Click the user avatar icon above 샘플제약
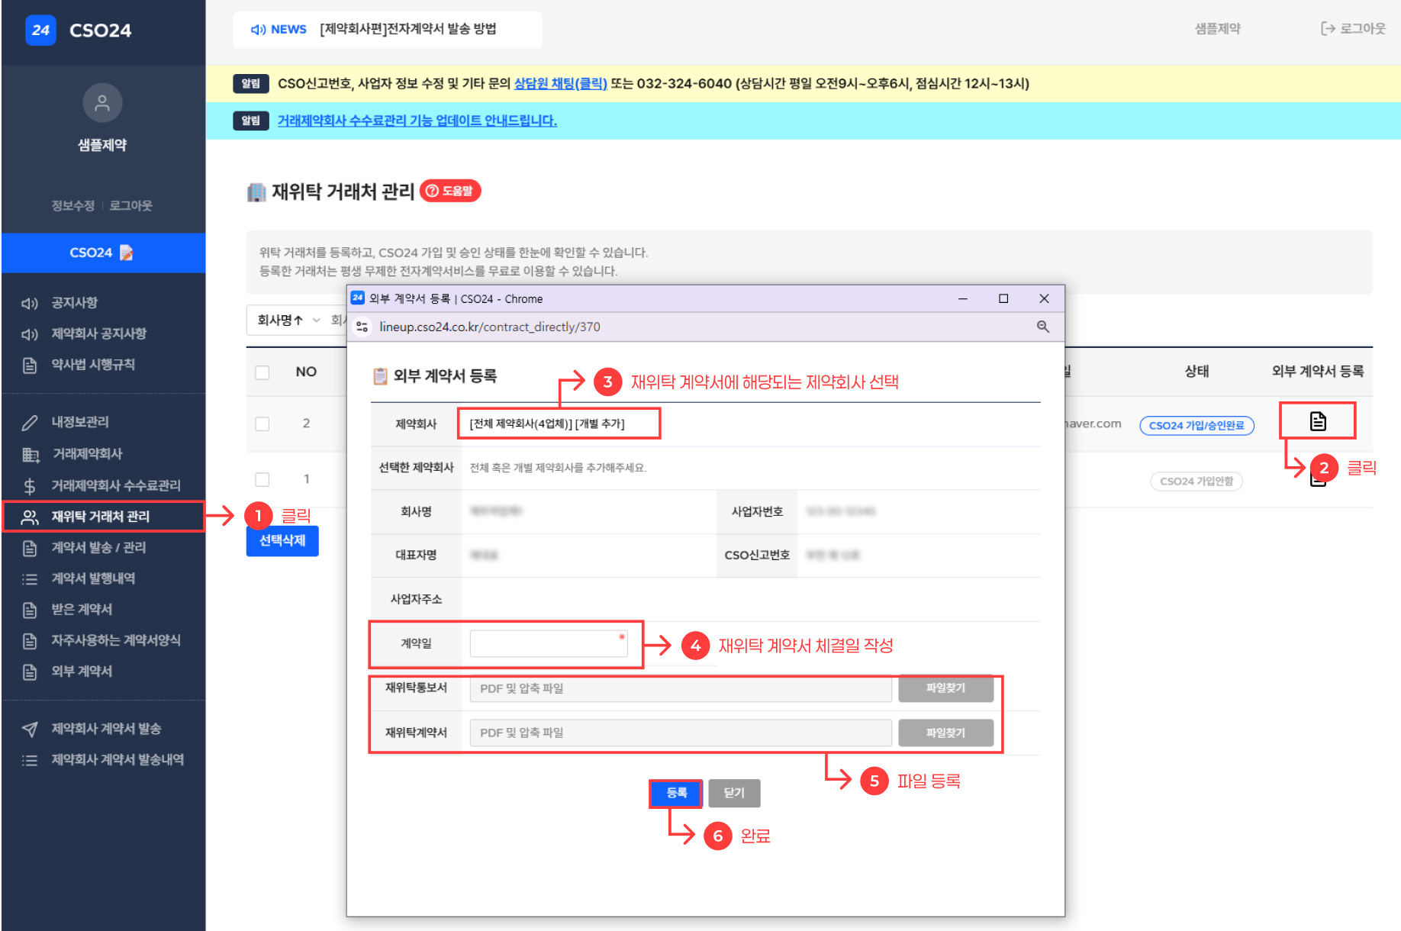Screen dimensions: 1401x931 point(102,103)
